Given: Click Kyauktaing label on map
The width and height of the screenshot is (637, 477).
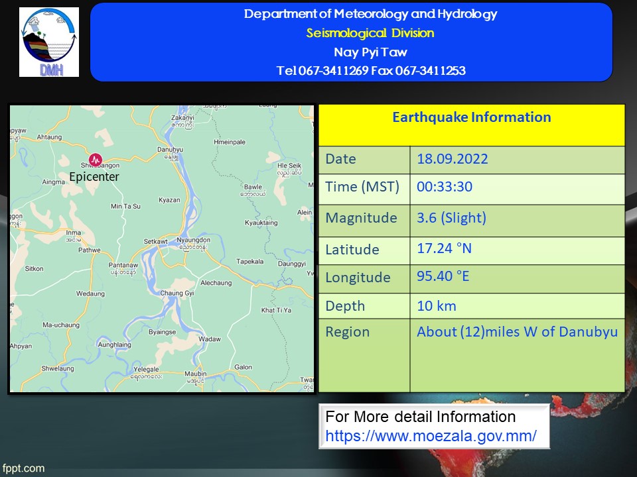Looking at the screenshot, I should (261, 223).
